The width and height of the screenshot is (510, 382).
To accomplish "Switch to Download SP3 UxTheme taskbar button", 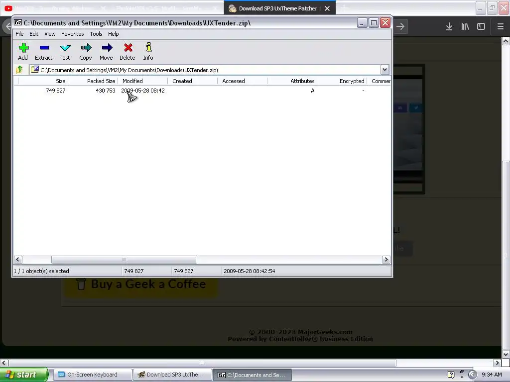I will (x=172, y=375).
